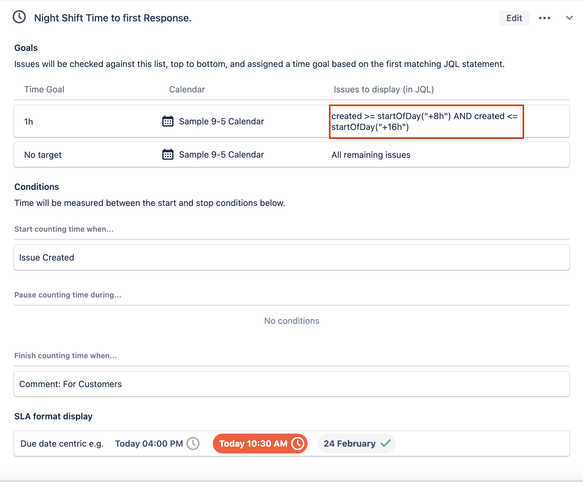Click the Conditions section heading
583x482 pixels.
[37, 187]
